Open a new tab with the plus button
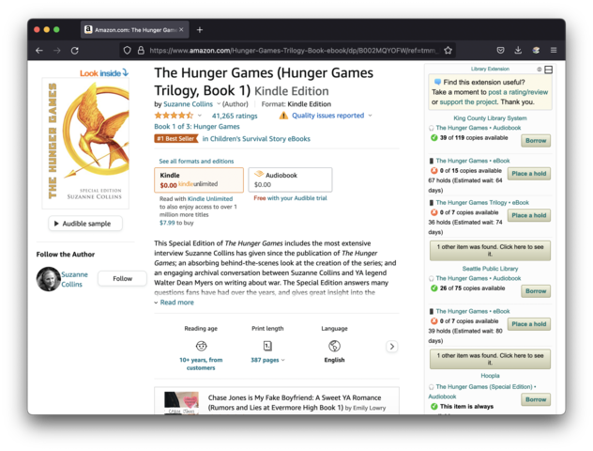The image size is (593, 451). [200, 30]
